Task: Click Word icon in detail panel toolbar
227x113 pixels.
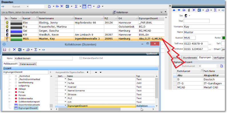Action: [x=199, y=10]
